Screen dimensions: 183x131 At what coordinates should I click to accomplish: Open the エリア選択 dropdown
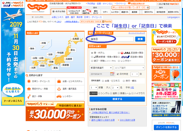tap(129, 68)
